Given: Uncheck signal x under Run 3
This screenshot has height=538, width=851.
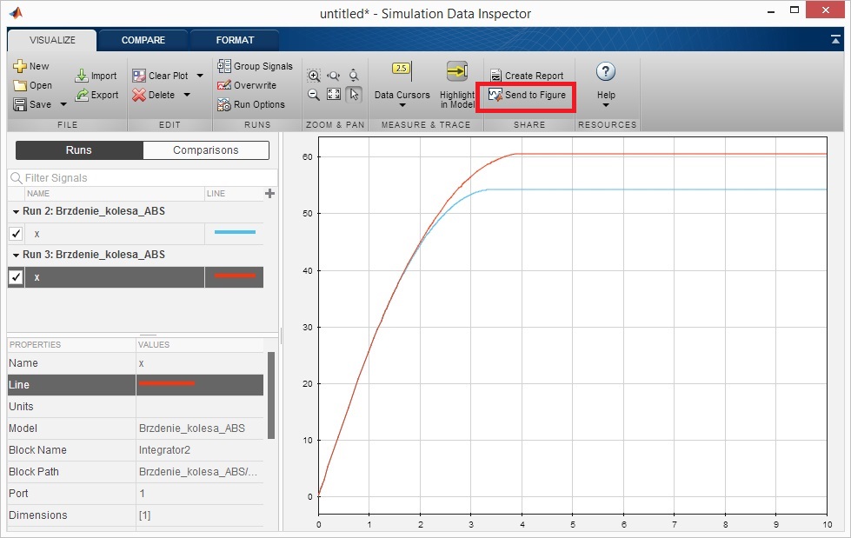Looking at the screenshot, I should [16, 277].
